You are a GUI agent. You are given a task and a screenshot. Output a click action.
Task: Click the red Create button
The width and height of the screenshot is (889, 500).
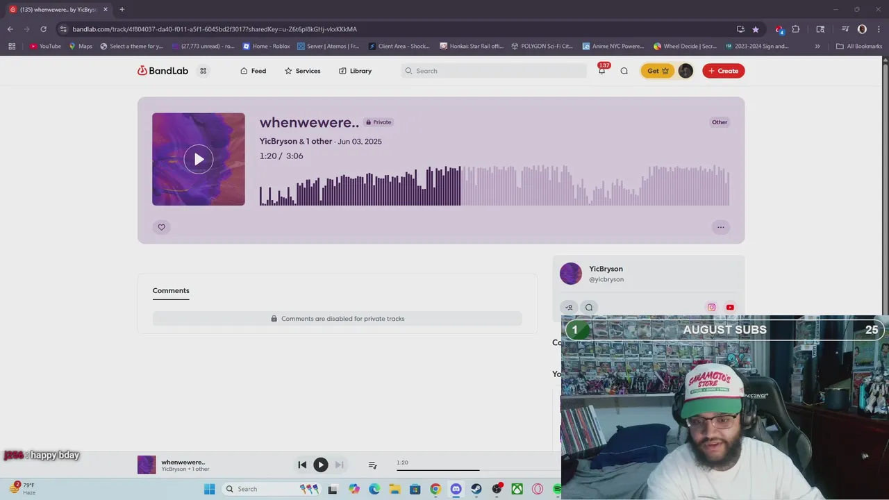pyautogui.click(x=723, y=71)
